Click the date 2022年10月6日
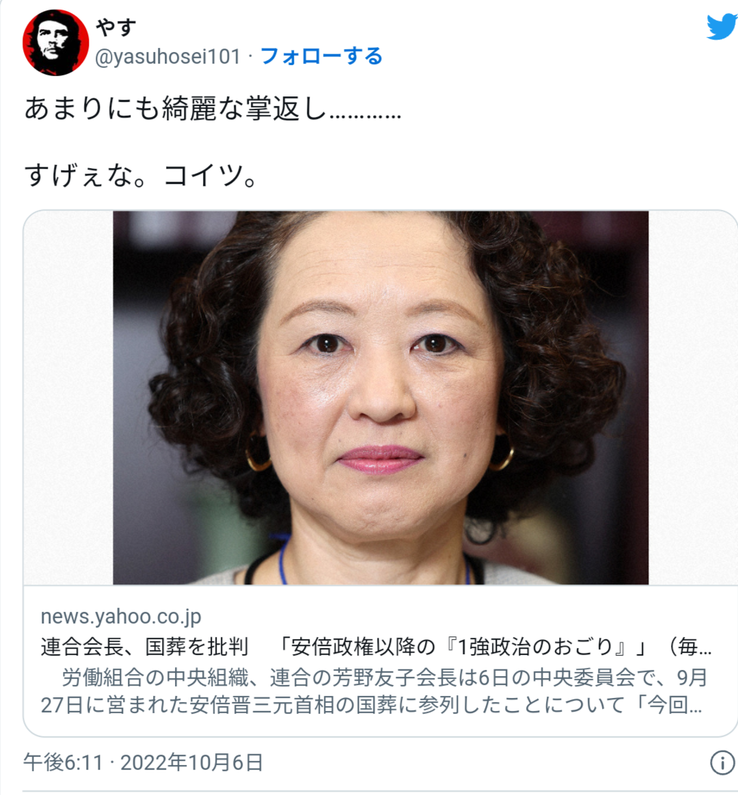 191,762
